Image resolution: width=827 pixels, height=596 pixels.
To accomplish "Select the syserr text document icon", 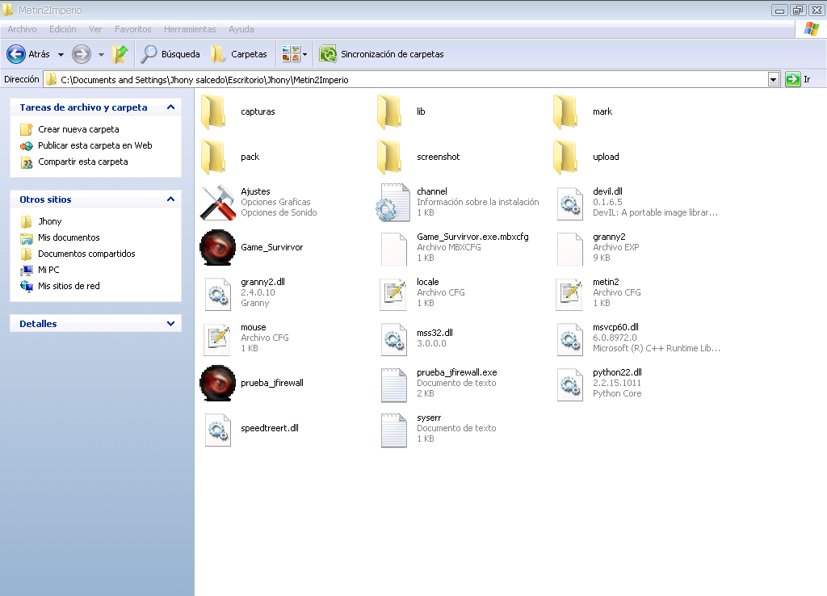I will point(394,430).
